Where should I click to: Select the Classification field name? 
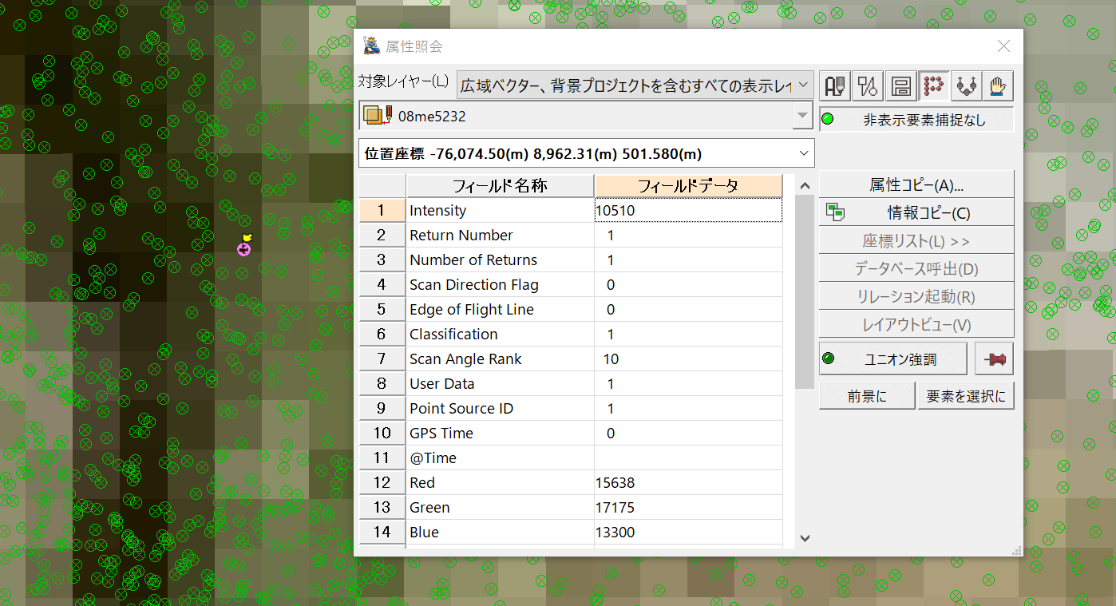[453, 335]
